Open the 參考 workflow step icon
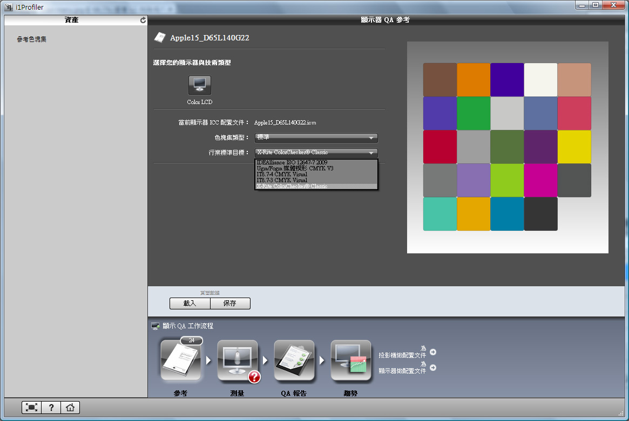 pos(181,361)
